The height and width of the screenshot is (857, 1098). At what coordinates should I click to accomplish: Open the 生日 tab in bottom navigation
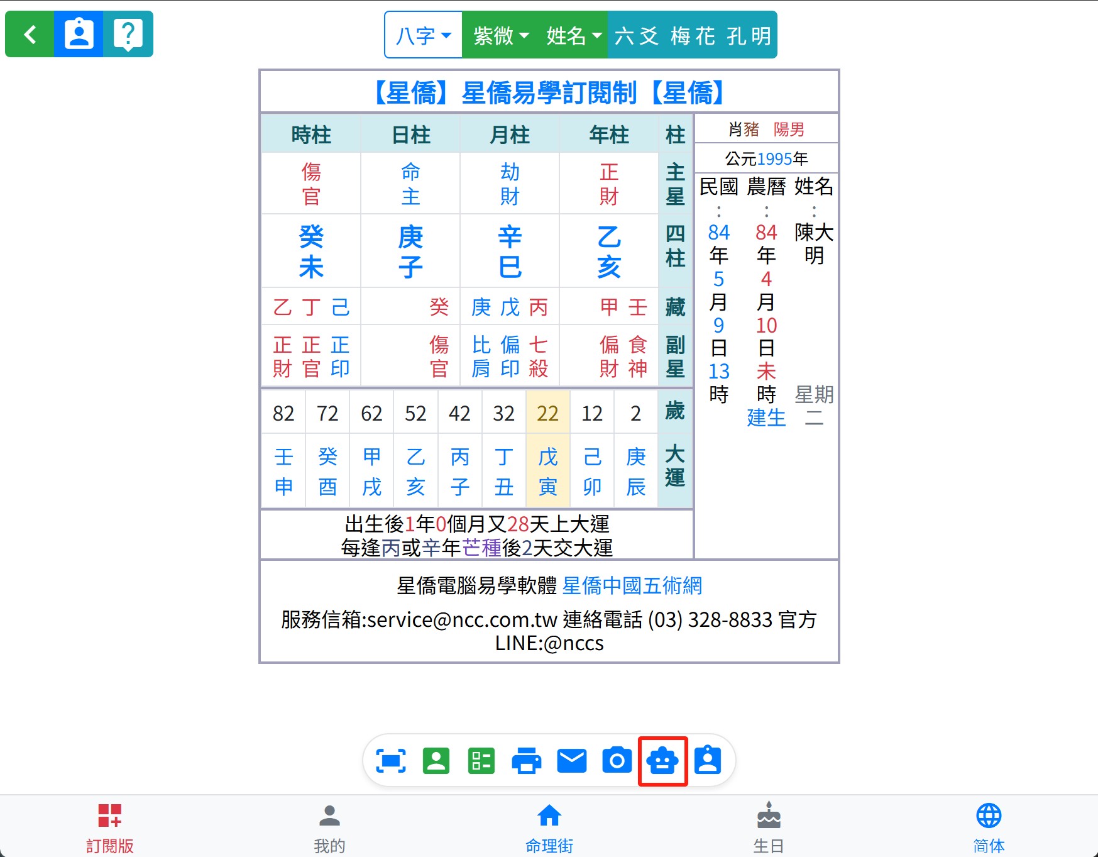(769, 827)
